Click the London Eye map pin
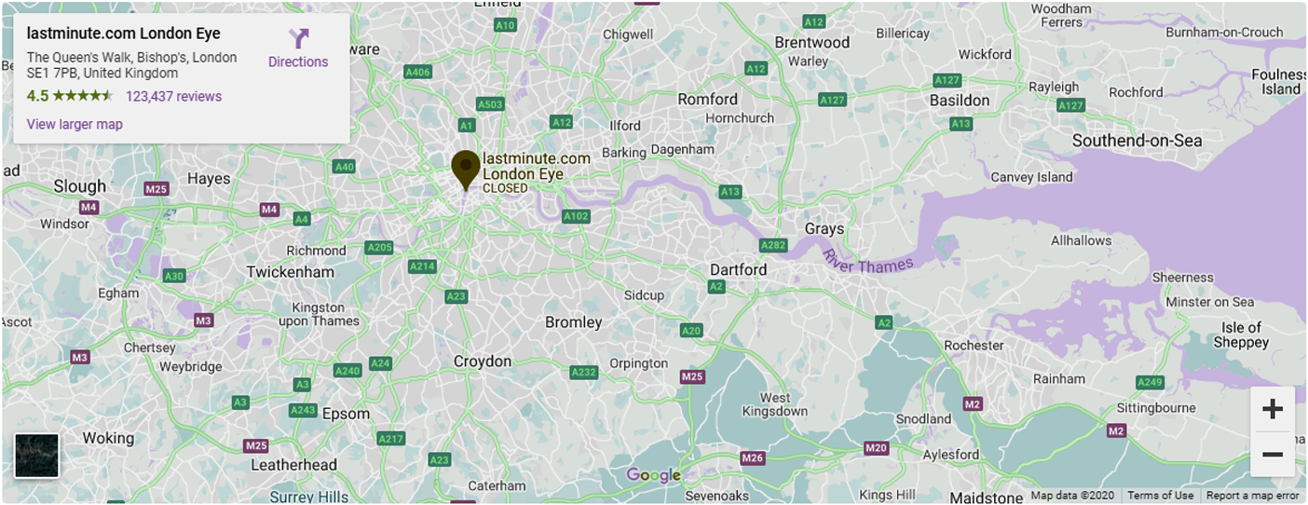The height and width of the screenshot is (505, 1308). click(466, 171)
